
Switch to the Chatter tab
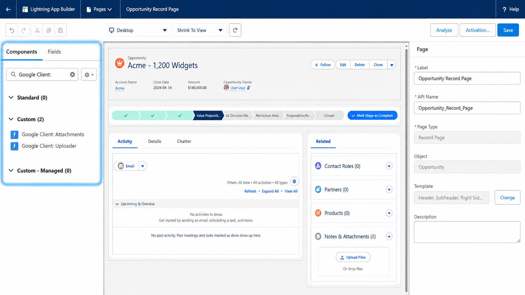tap(184, 141)
